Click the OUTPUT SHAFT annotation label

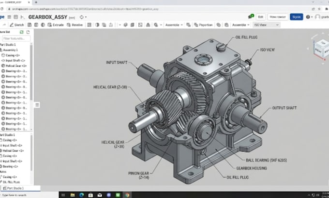(x=284, y=108)
